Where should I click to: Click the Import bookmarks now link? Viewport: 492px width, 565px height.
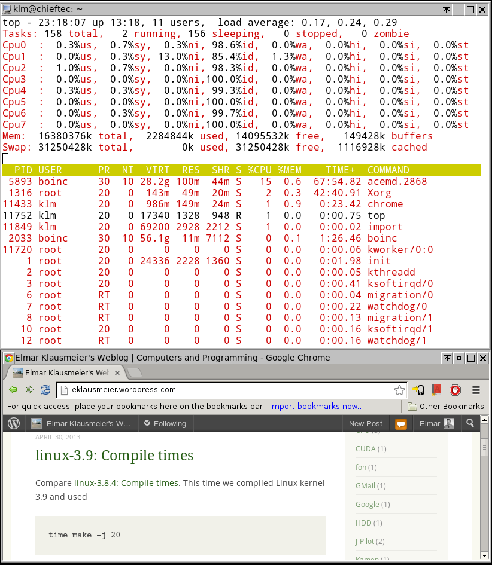(317, 407)
